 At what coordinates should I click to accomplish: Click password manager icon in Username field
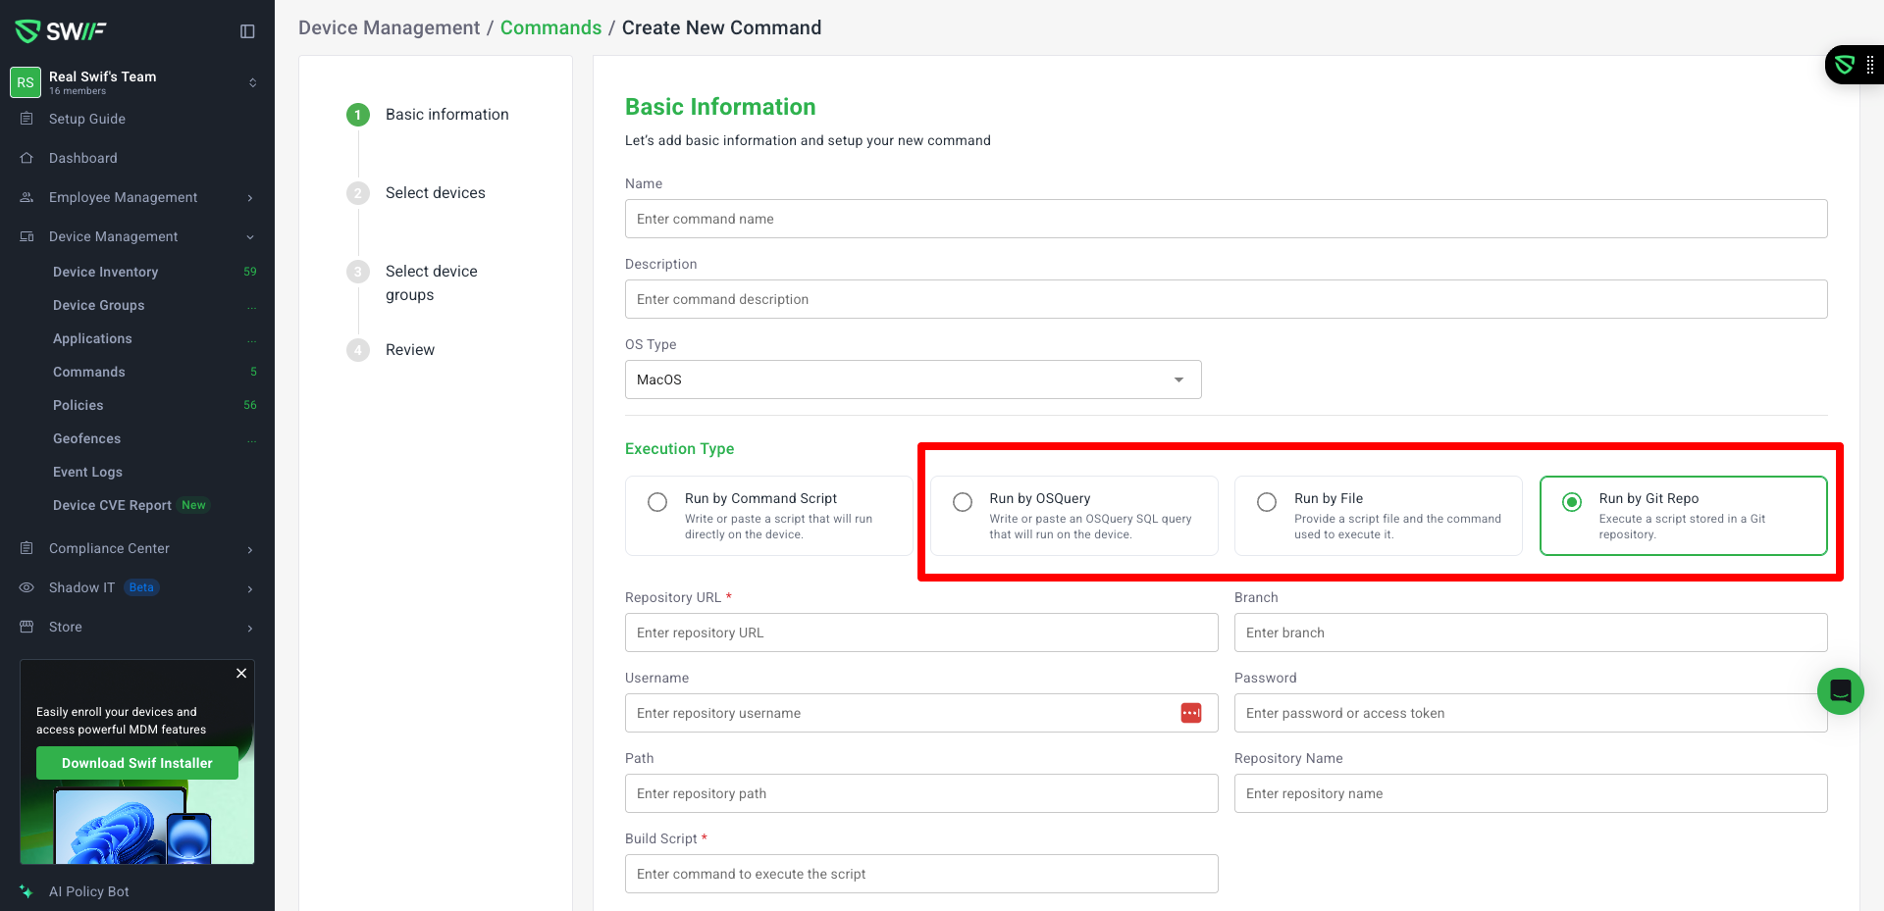pos(1190,713)
